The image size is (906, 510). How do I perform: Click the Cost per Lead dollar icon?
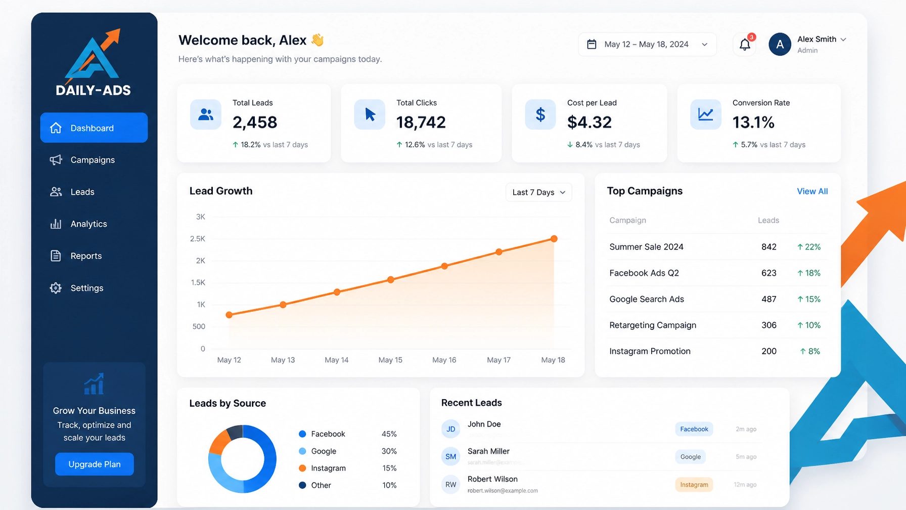click(540, 115)
